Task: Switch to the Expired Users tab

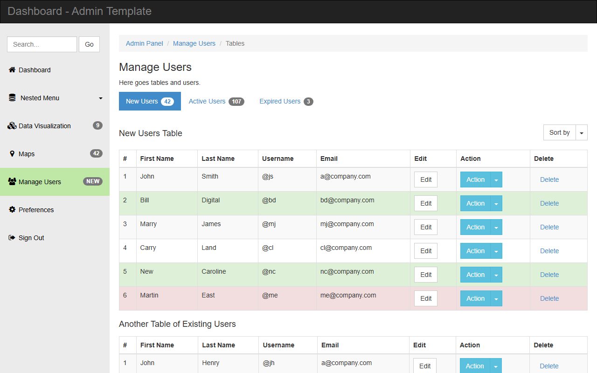Action: click(x=286, y=101)
